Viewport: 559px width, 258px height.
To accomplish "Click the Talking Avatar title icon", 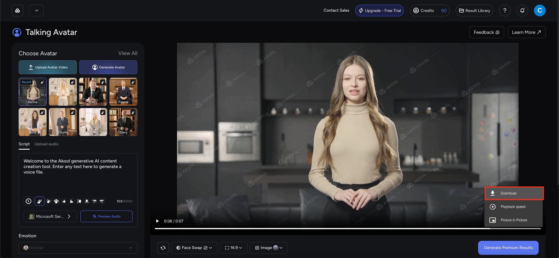I will click(x=17, y=32).
